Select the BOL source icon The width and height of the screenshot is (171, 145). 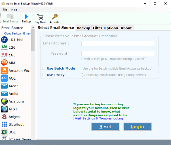click(x=4, y=132)
